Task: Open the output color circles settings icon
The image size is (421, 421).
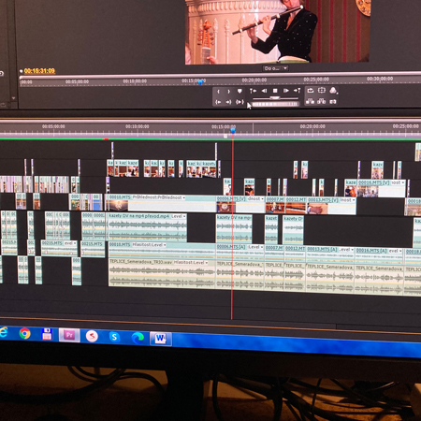Action: (x=333, y=91)
